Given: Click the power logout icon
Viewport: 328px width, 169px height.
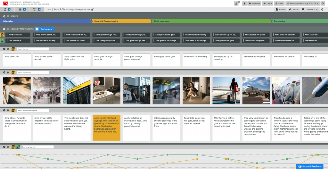Looking at the screenshot, I should [x=323, y=3].
